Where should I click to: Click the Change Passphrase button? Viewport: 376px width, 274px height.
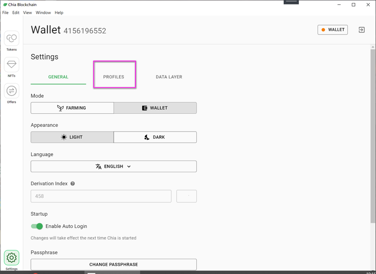[114, 264]
